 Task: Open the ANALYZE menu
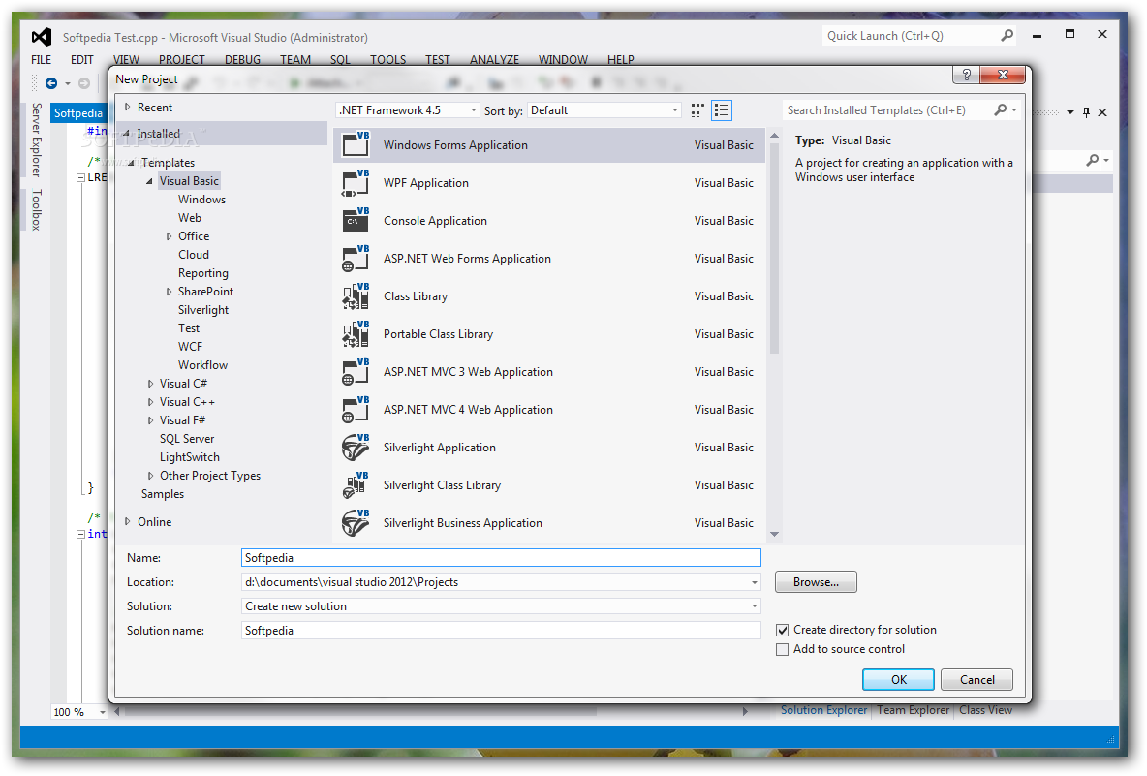(494, 60)
